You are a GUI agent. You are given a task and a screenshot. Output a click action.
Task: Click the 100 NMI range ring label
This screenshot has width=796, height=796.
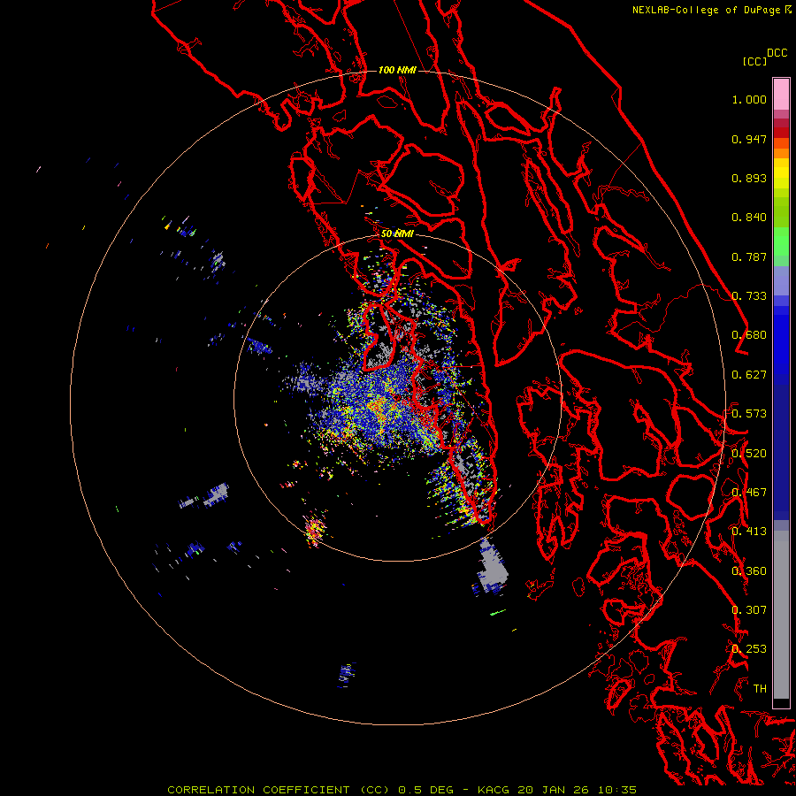coord(397,70)
